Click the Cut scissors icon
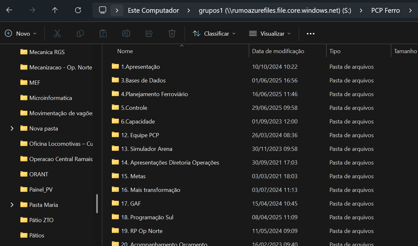 click(57, 33)
